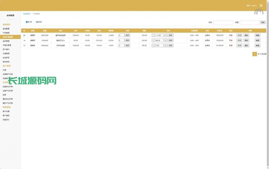Screen dimensions: 269x169
Task: Click the power logout icon at top right
Action: [261, 6]
